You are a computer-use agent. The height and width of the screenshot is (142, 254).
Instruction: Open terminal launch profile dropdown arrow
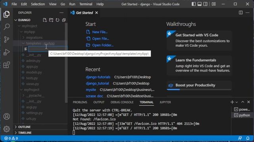237,102
